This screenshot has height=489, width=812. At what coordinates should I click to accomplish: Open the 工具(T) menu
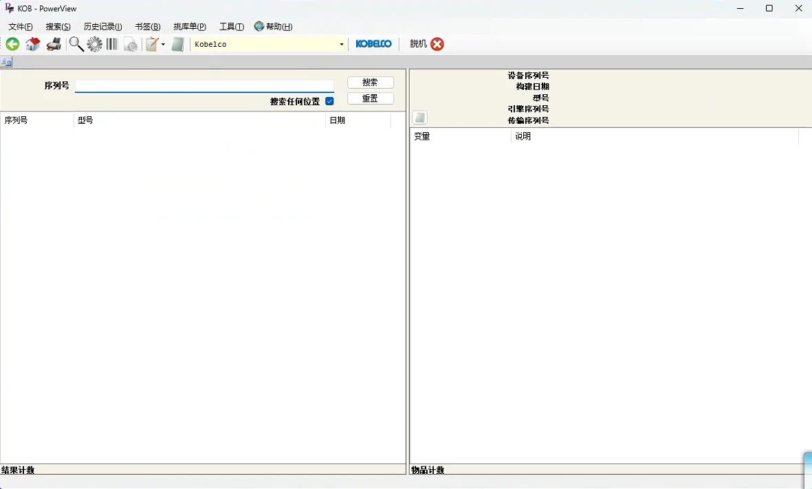(x=232, y=26)
